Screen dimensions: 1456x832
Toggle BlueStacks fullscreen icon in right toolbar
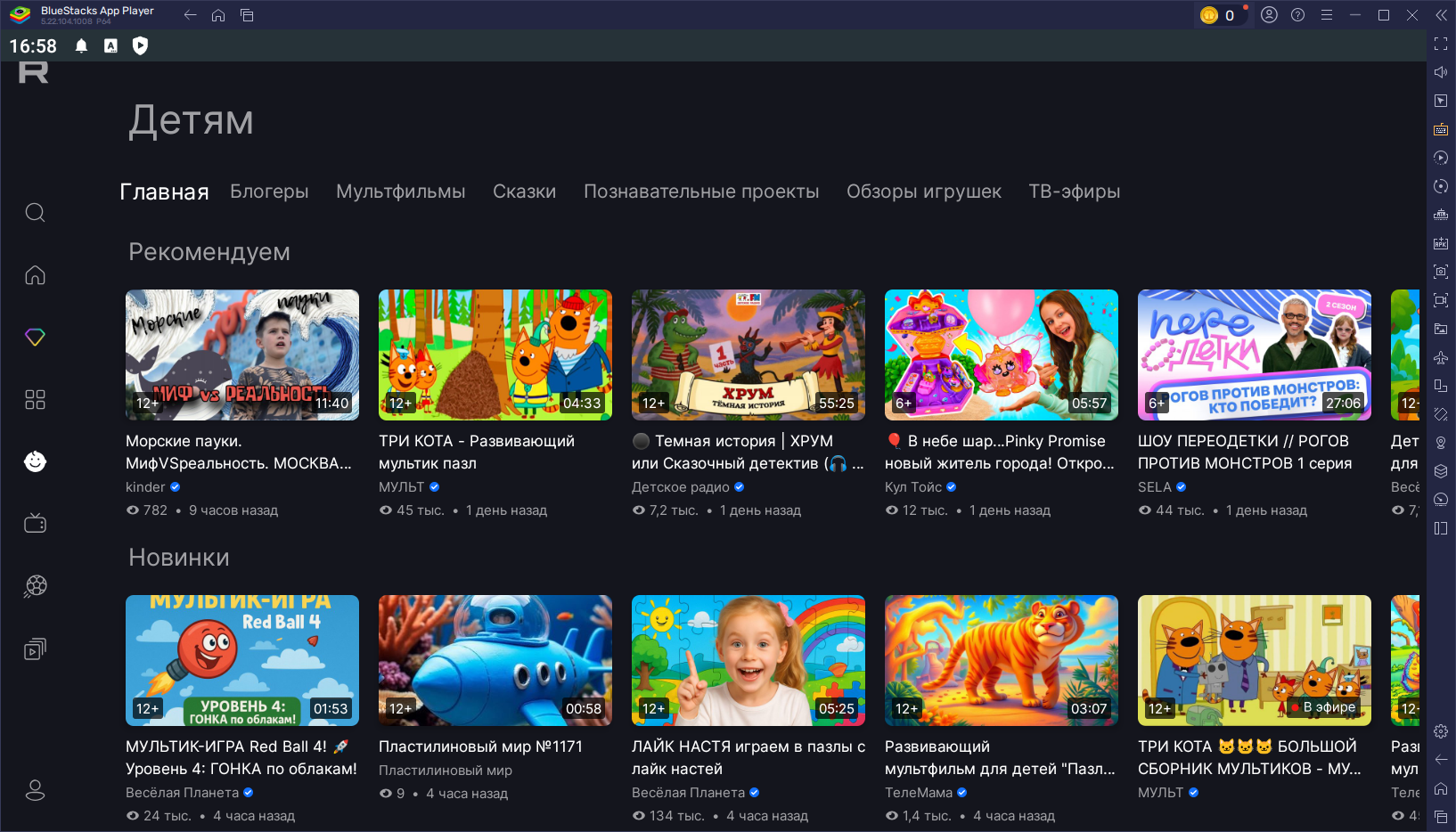pos(1441,44)
